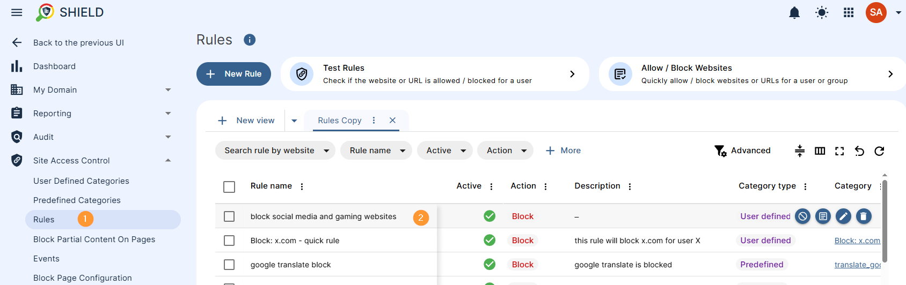This screenshot has height=285, width=906.
Task: Open Block Page Configuration
Action: pyautogui.click(x=83, y=278)
